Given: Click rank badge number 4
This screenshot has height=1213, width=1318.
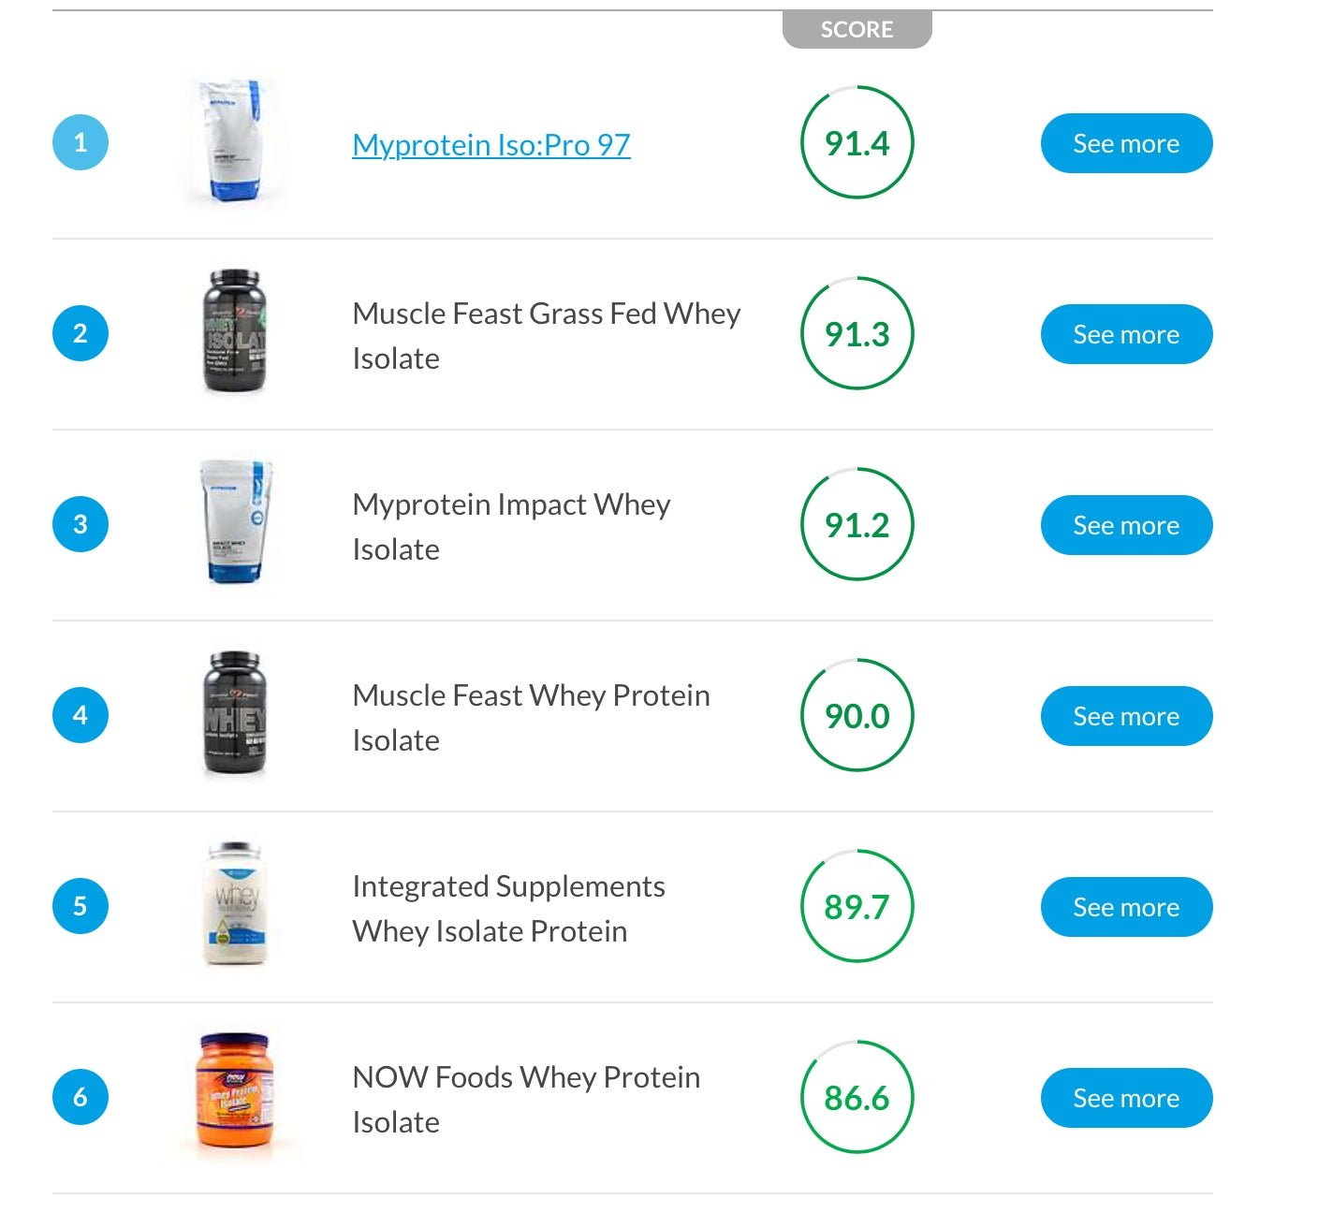Looking at the screenshot, I should (x=81, y=715).
